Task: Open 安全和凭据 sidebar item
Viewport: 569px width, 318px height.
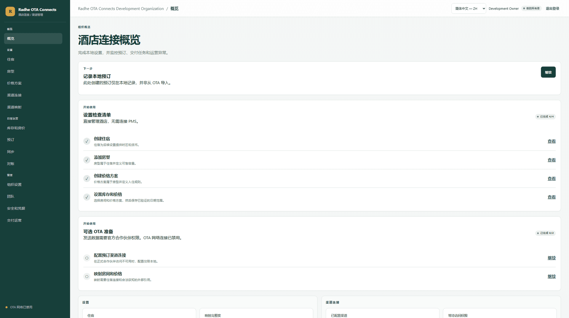Action: [x=33, y=209]
